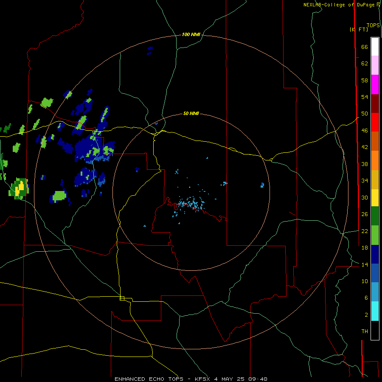Click the '10' legend value
This screenshot has width=382, height=382.
point(365,281)
